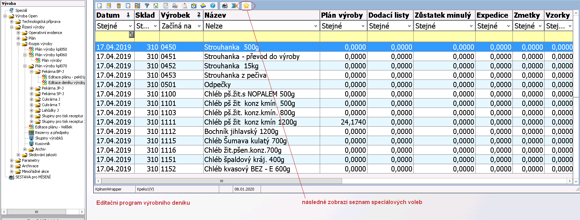Open the Datum filter condition dropdown

[x=130, y=26]
